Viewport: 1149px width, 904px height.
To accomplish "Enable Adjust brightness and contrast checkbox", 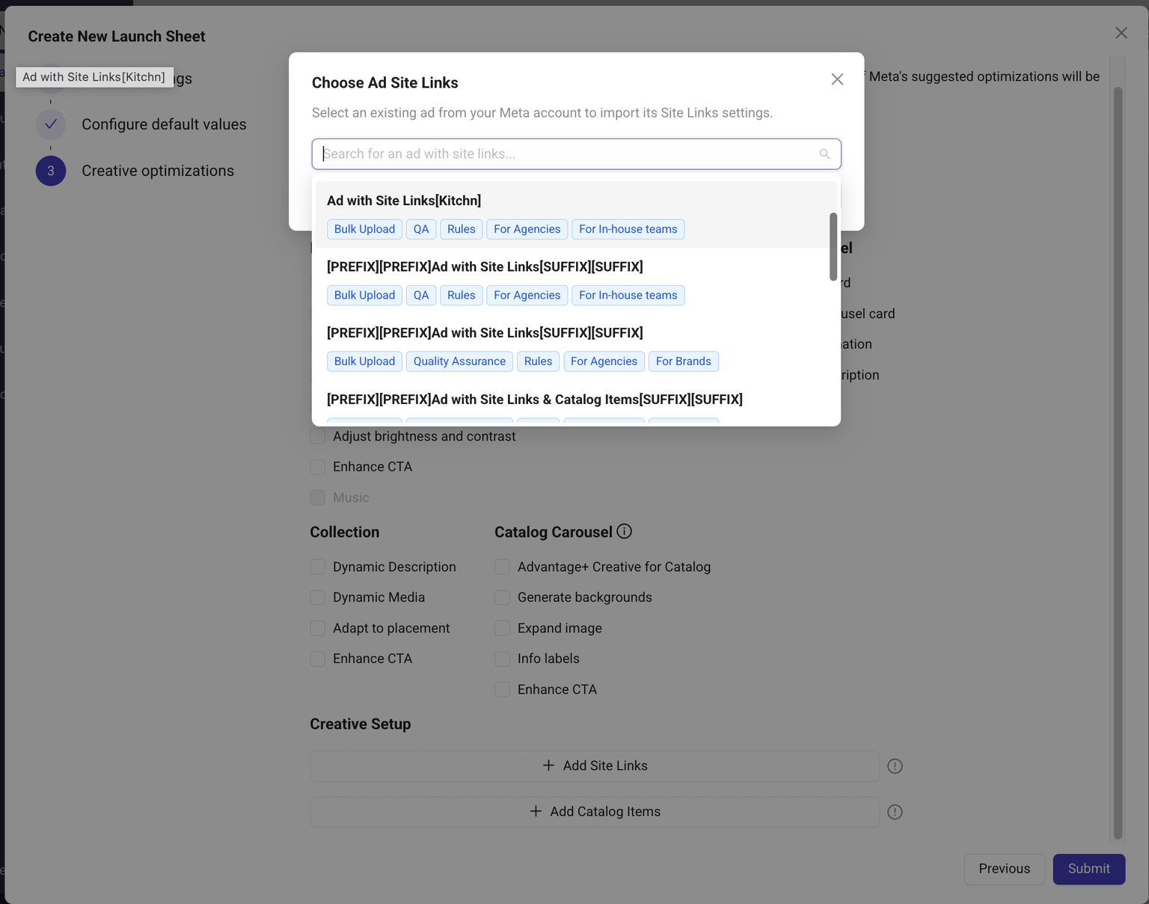I will point(318,436).
